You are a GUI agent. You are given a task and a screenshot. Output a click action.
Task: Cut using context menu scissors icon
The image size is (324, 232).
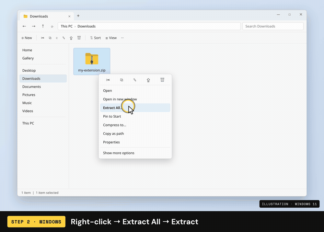pos(108,80)
